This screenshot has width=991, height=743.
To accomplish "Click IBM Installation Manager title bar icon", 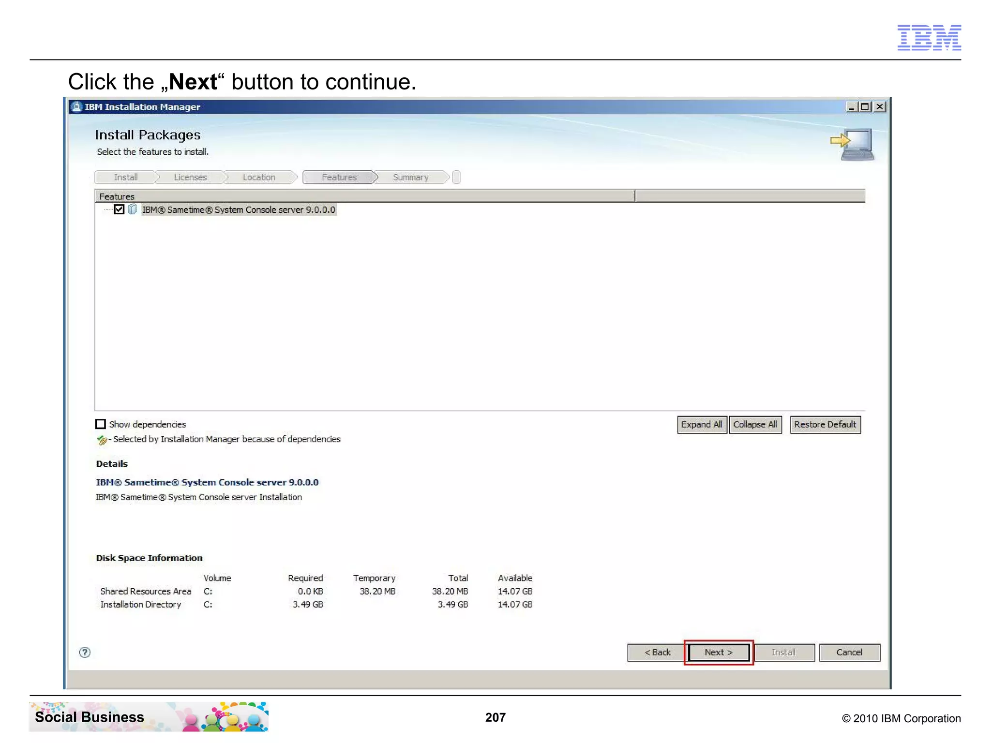I will [x=76, y=106].
